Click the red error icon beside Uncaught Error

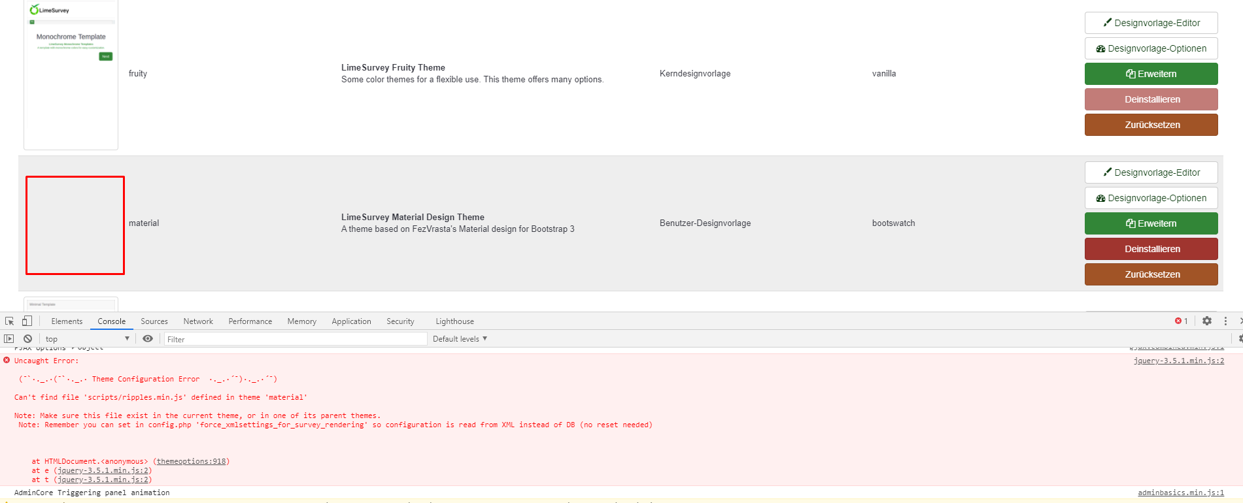[x=7, y=360]
